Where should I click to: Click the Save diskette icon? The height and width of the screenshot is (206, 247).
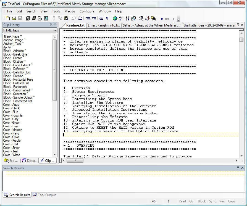[20, 19]
